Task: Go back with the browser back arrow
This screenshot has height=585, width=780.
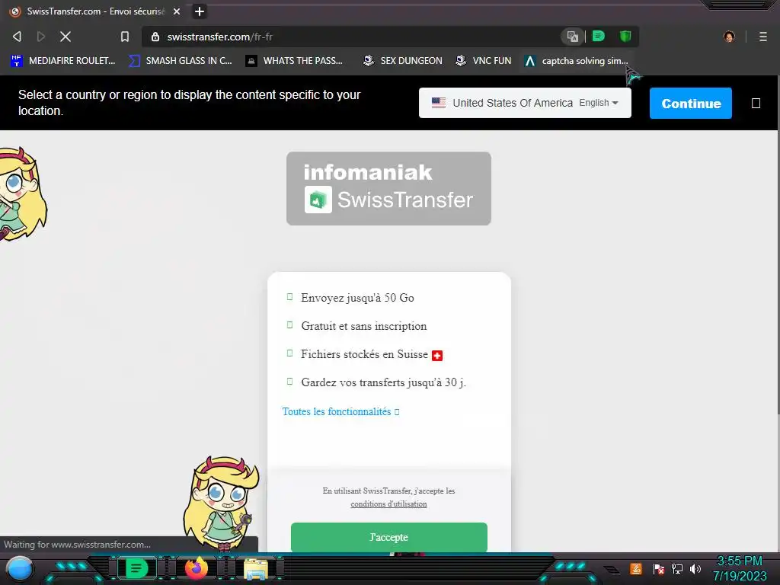Action: click(17, 37)
